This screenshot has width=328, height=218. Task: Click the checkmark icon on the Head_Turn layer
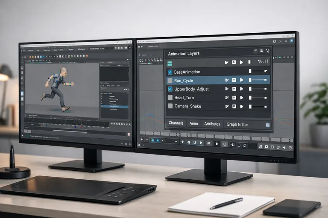(226, 98)
